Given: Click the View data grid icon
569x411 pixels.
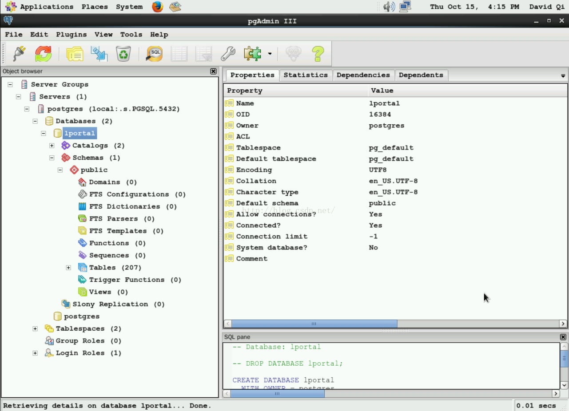Looking at the screenshot, I should 179,54.
